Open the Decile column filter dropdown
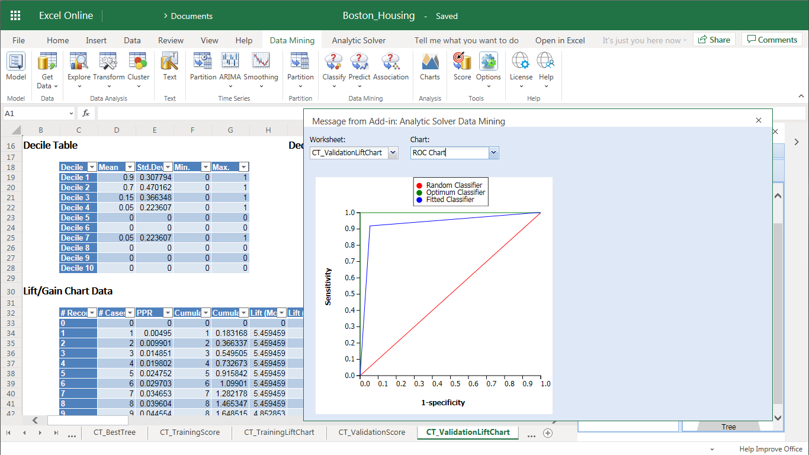This screenshot has height=455, width=809. pos(92,167)
